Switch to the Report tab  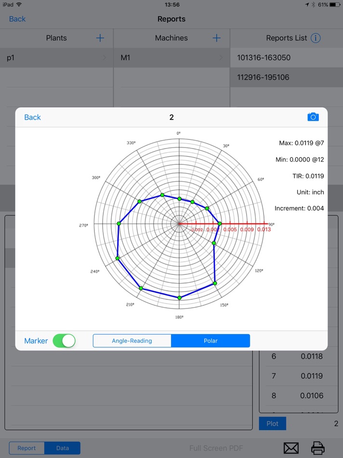coord(26,448)
